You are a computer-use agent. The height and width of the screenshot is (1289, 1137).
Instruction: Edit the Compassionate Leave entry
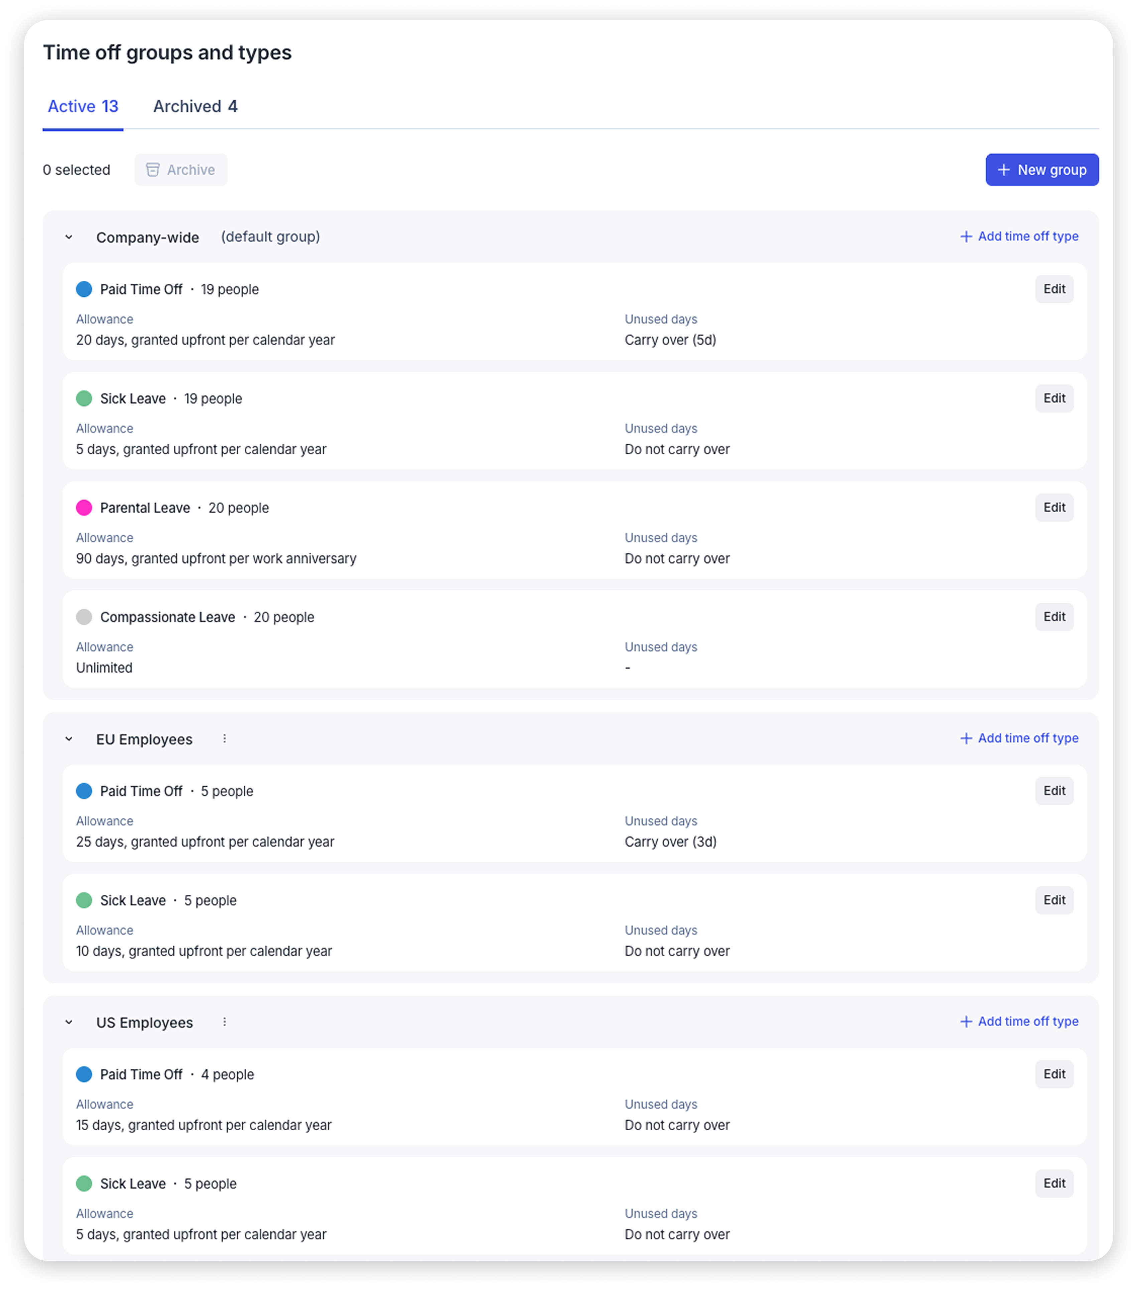[x=1054, y=617]
